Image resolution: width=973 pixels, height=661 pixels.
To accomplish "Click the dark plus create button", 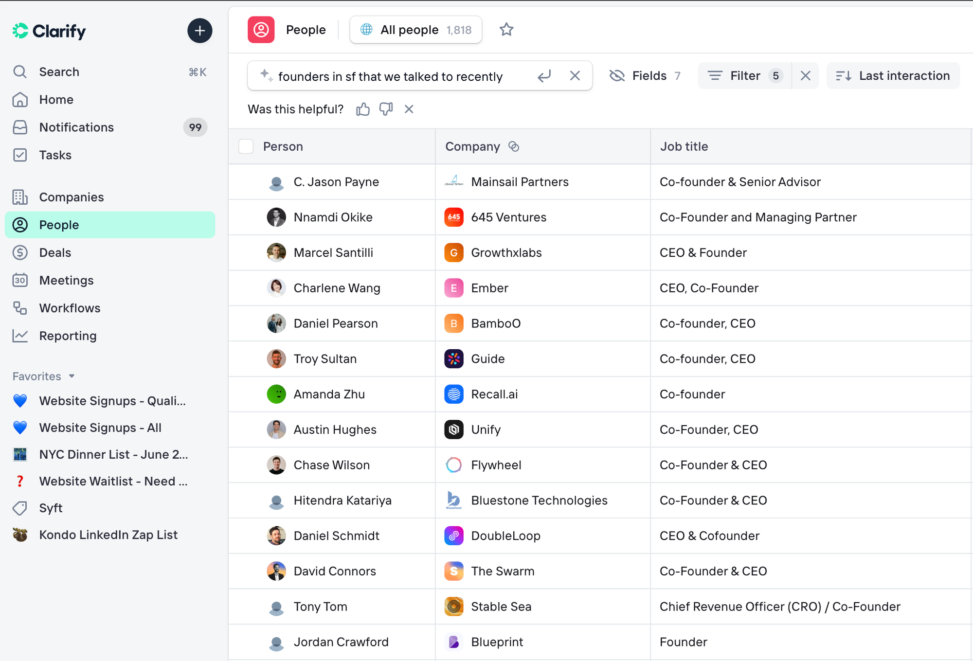I will point(199,31).
